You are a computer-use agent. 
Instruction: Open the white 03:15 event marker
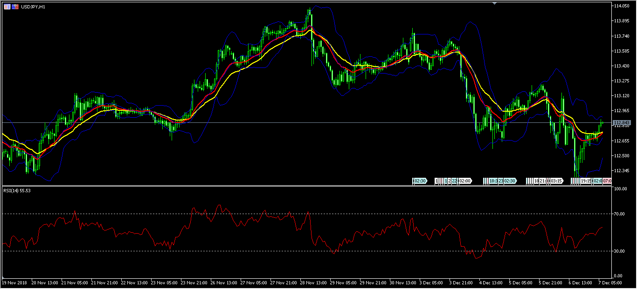(556, 181)
